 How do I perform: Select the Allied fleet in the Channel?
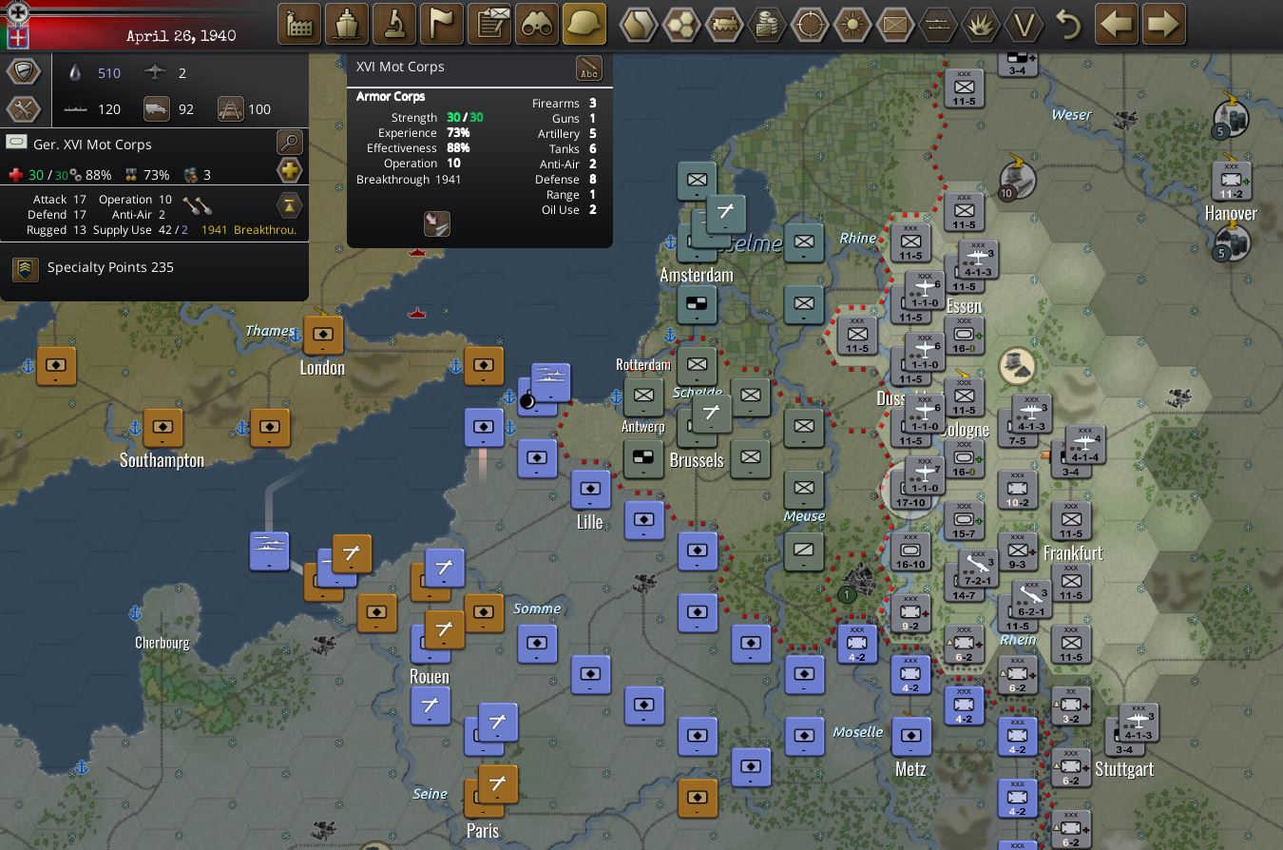pyautogui.click(x=269, y=551)
